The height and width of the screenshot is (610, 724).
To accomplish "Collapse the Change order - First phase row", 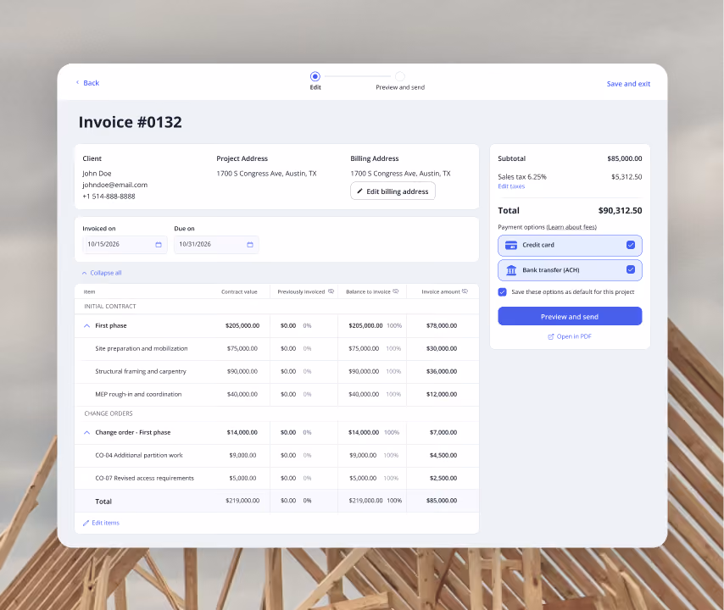I will point(86,433).
